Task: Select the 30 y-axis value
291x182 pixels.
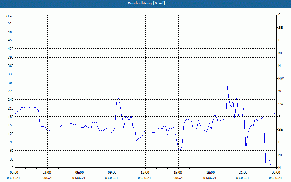Action: coord(12,159)
